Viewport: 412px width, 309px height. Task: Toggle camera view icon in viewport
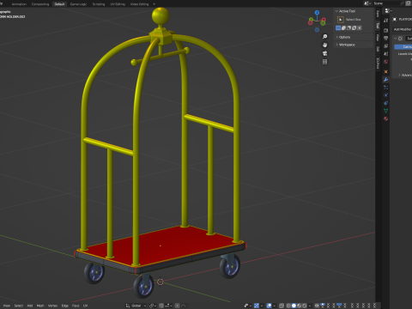[x=324, y=53]
